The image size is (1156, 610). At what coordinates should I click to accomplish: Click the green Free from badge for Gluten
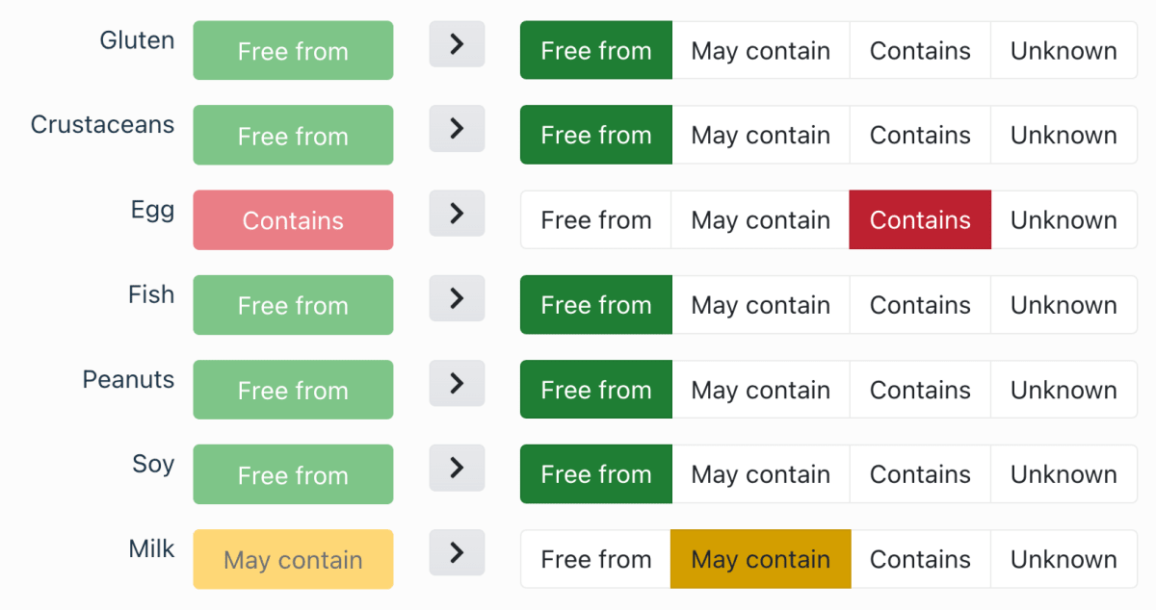click(x=293, y=51)
